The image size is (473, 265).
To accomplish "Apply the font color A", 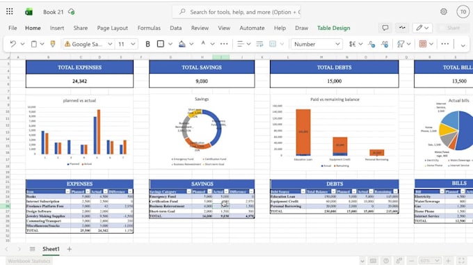I will pyautogui.click(x=203, y=44).
